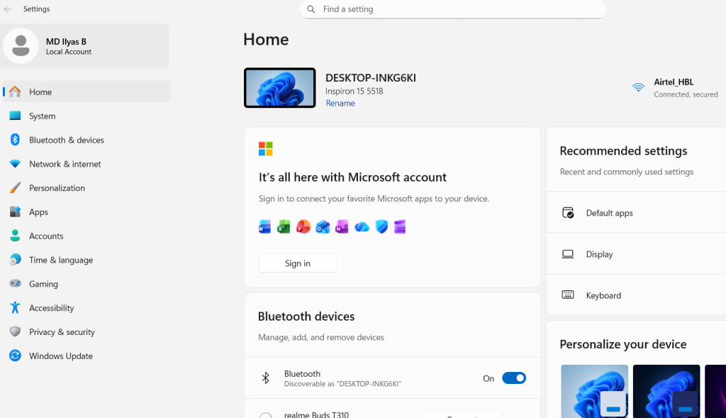
Task: Select the first wallpaper thumbnail under Personalize your device
Action: click(594, 391)
